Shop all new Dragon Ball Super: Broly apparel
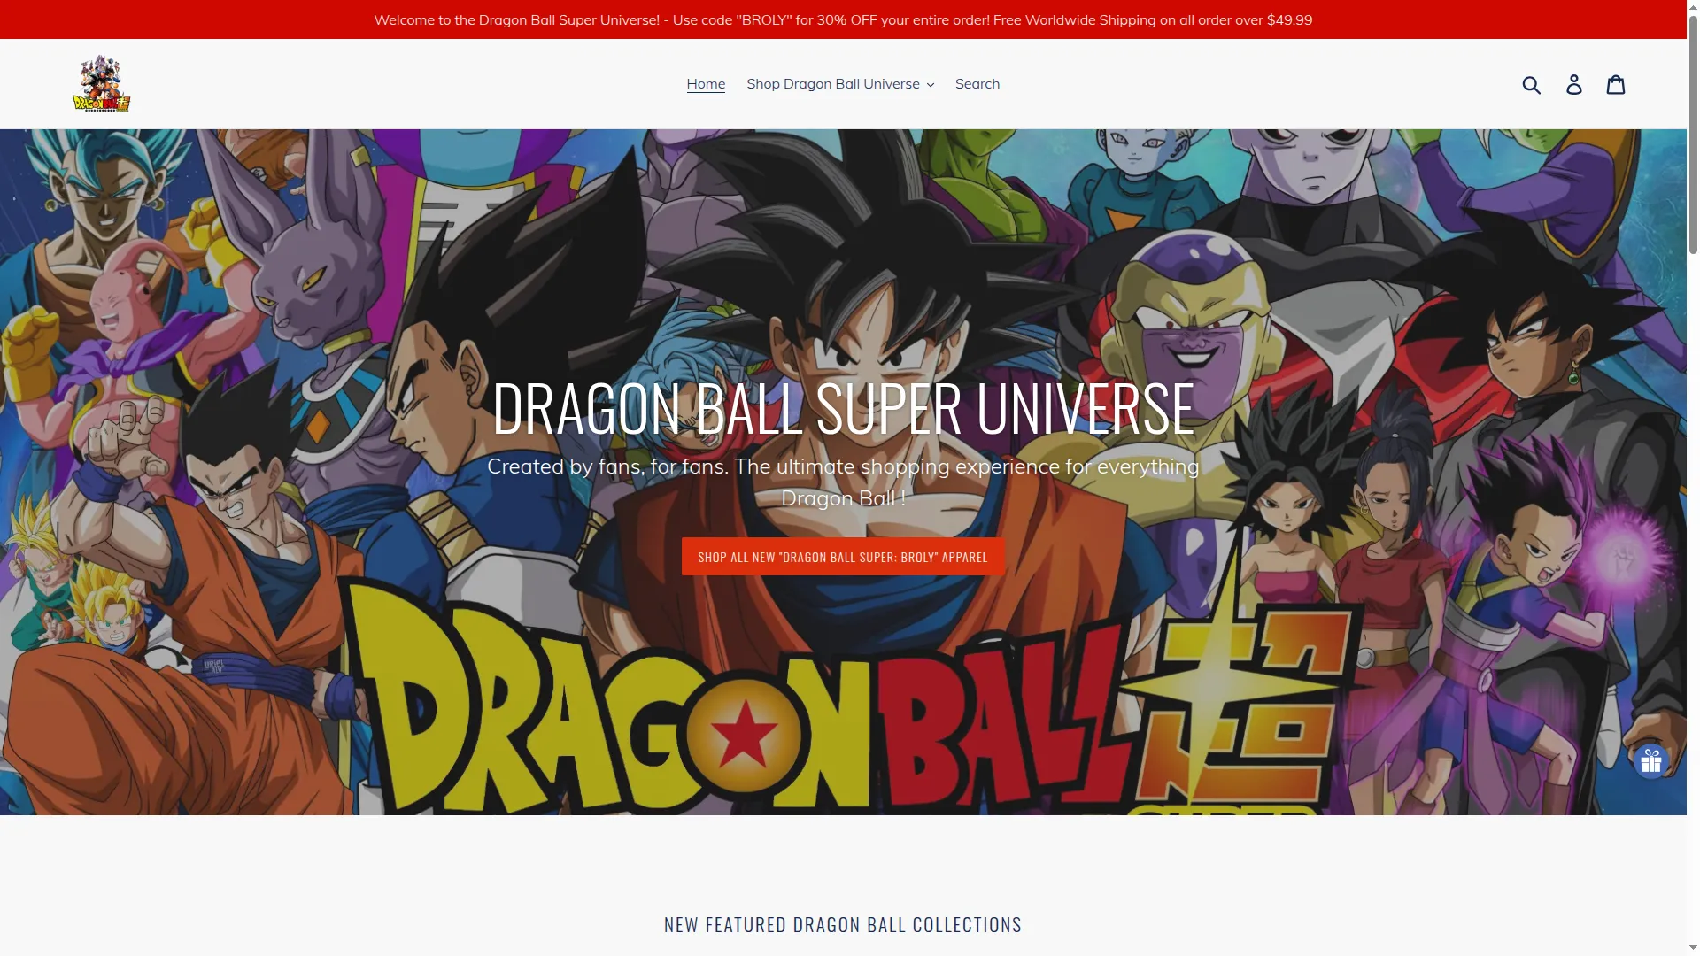Image resolution: width=1700 pixels, height=956 pixels. pyautogui.click(x=843, y=557)
